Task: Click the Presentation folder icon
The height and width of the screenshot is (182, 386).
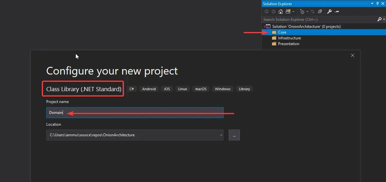Action: point(274,44)
